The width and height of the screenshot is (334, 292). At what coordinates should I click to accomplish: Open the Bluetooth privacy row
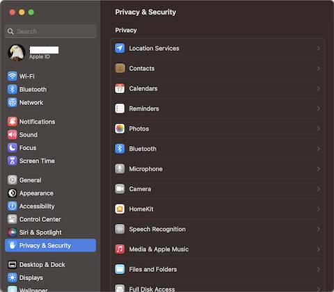tap(218, 149)
